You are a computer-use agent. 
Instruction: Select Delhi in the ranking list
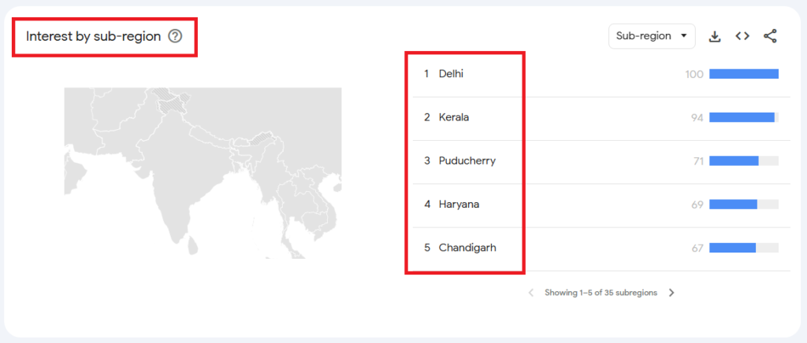point(452,74)
